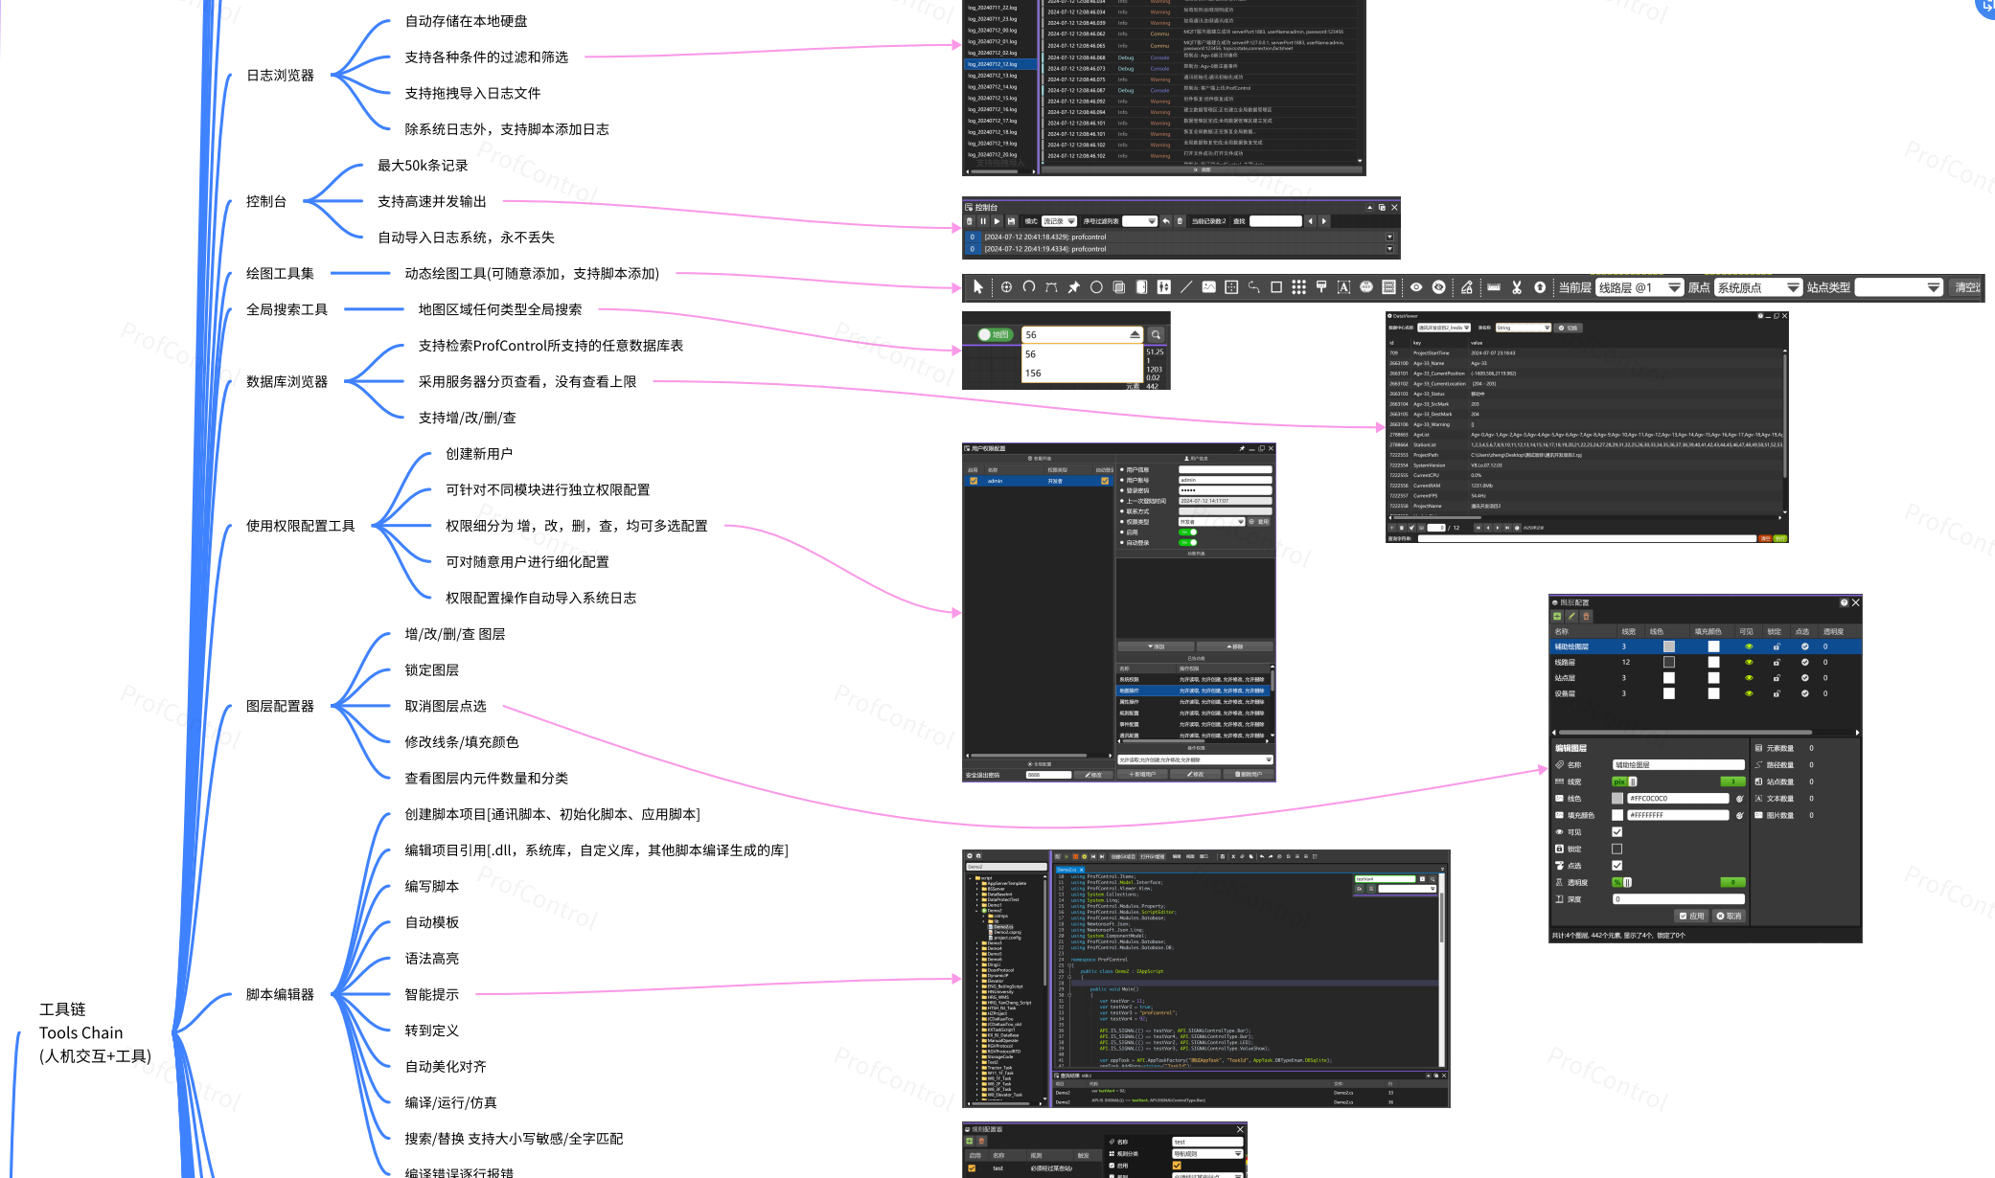Uncheck the 可见 checkbox in layer editor
The width and height of the screenshot is (1995, 1178).
tap(1617, 832)
